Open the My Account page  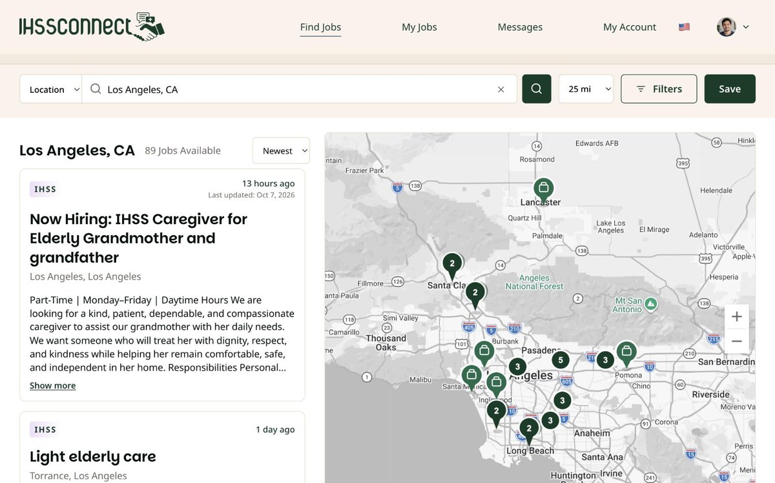[x=630, y=27]
